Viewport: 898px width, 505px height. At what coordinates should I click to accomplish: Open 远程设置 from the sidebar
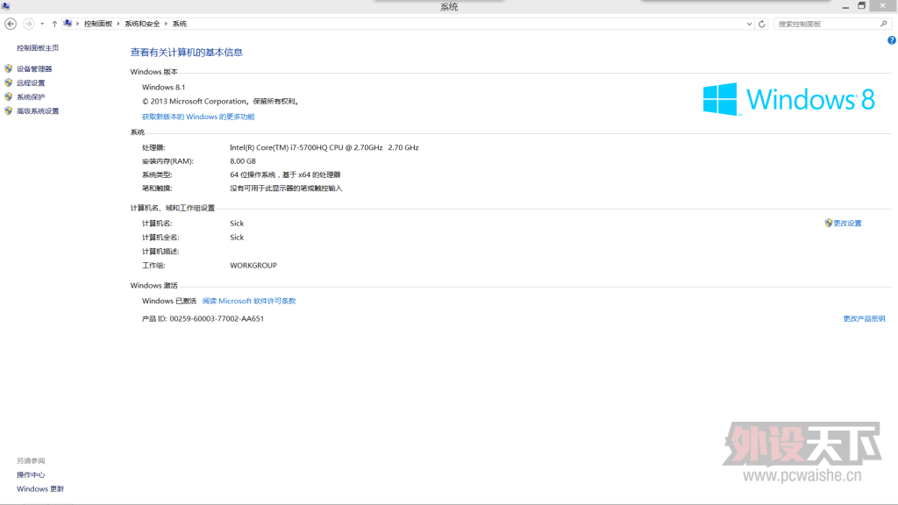(x=31, y=82)
